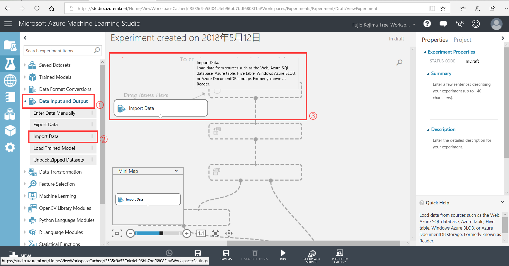
Task: Open the community people icon
Action: coord(459,24)
